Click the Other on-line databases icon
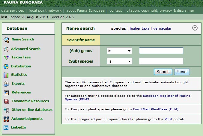This screenshot has height=136, width=203. (6, 110)
